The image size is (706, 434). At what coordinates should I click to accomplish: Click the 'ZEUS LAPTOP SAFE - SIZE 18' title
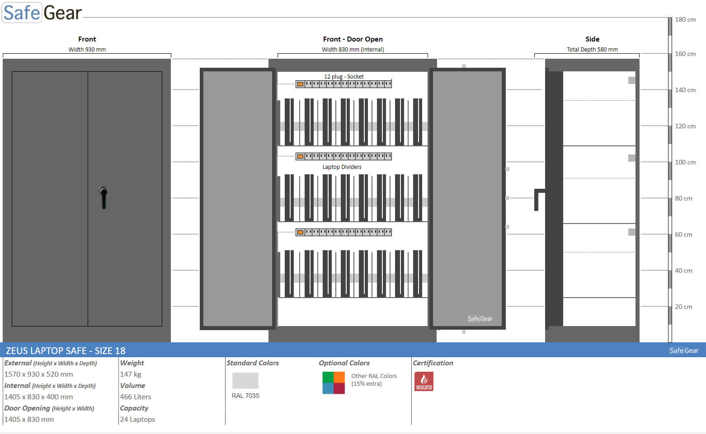pos(66,350)
